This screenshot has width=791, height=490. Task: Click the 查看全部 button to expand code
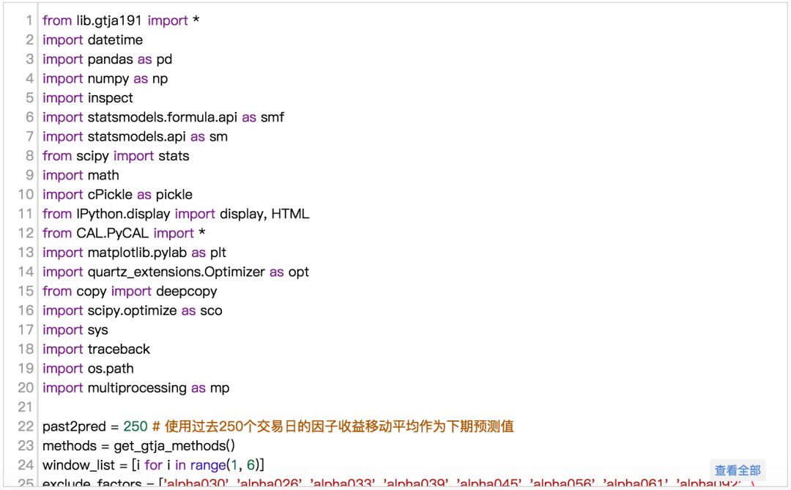click(738, 470)
